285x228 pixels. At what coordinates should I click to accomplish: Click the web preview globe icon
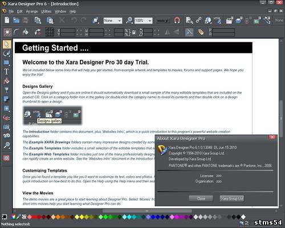[x=208, y=20]
